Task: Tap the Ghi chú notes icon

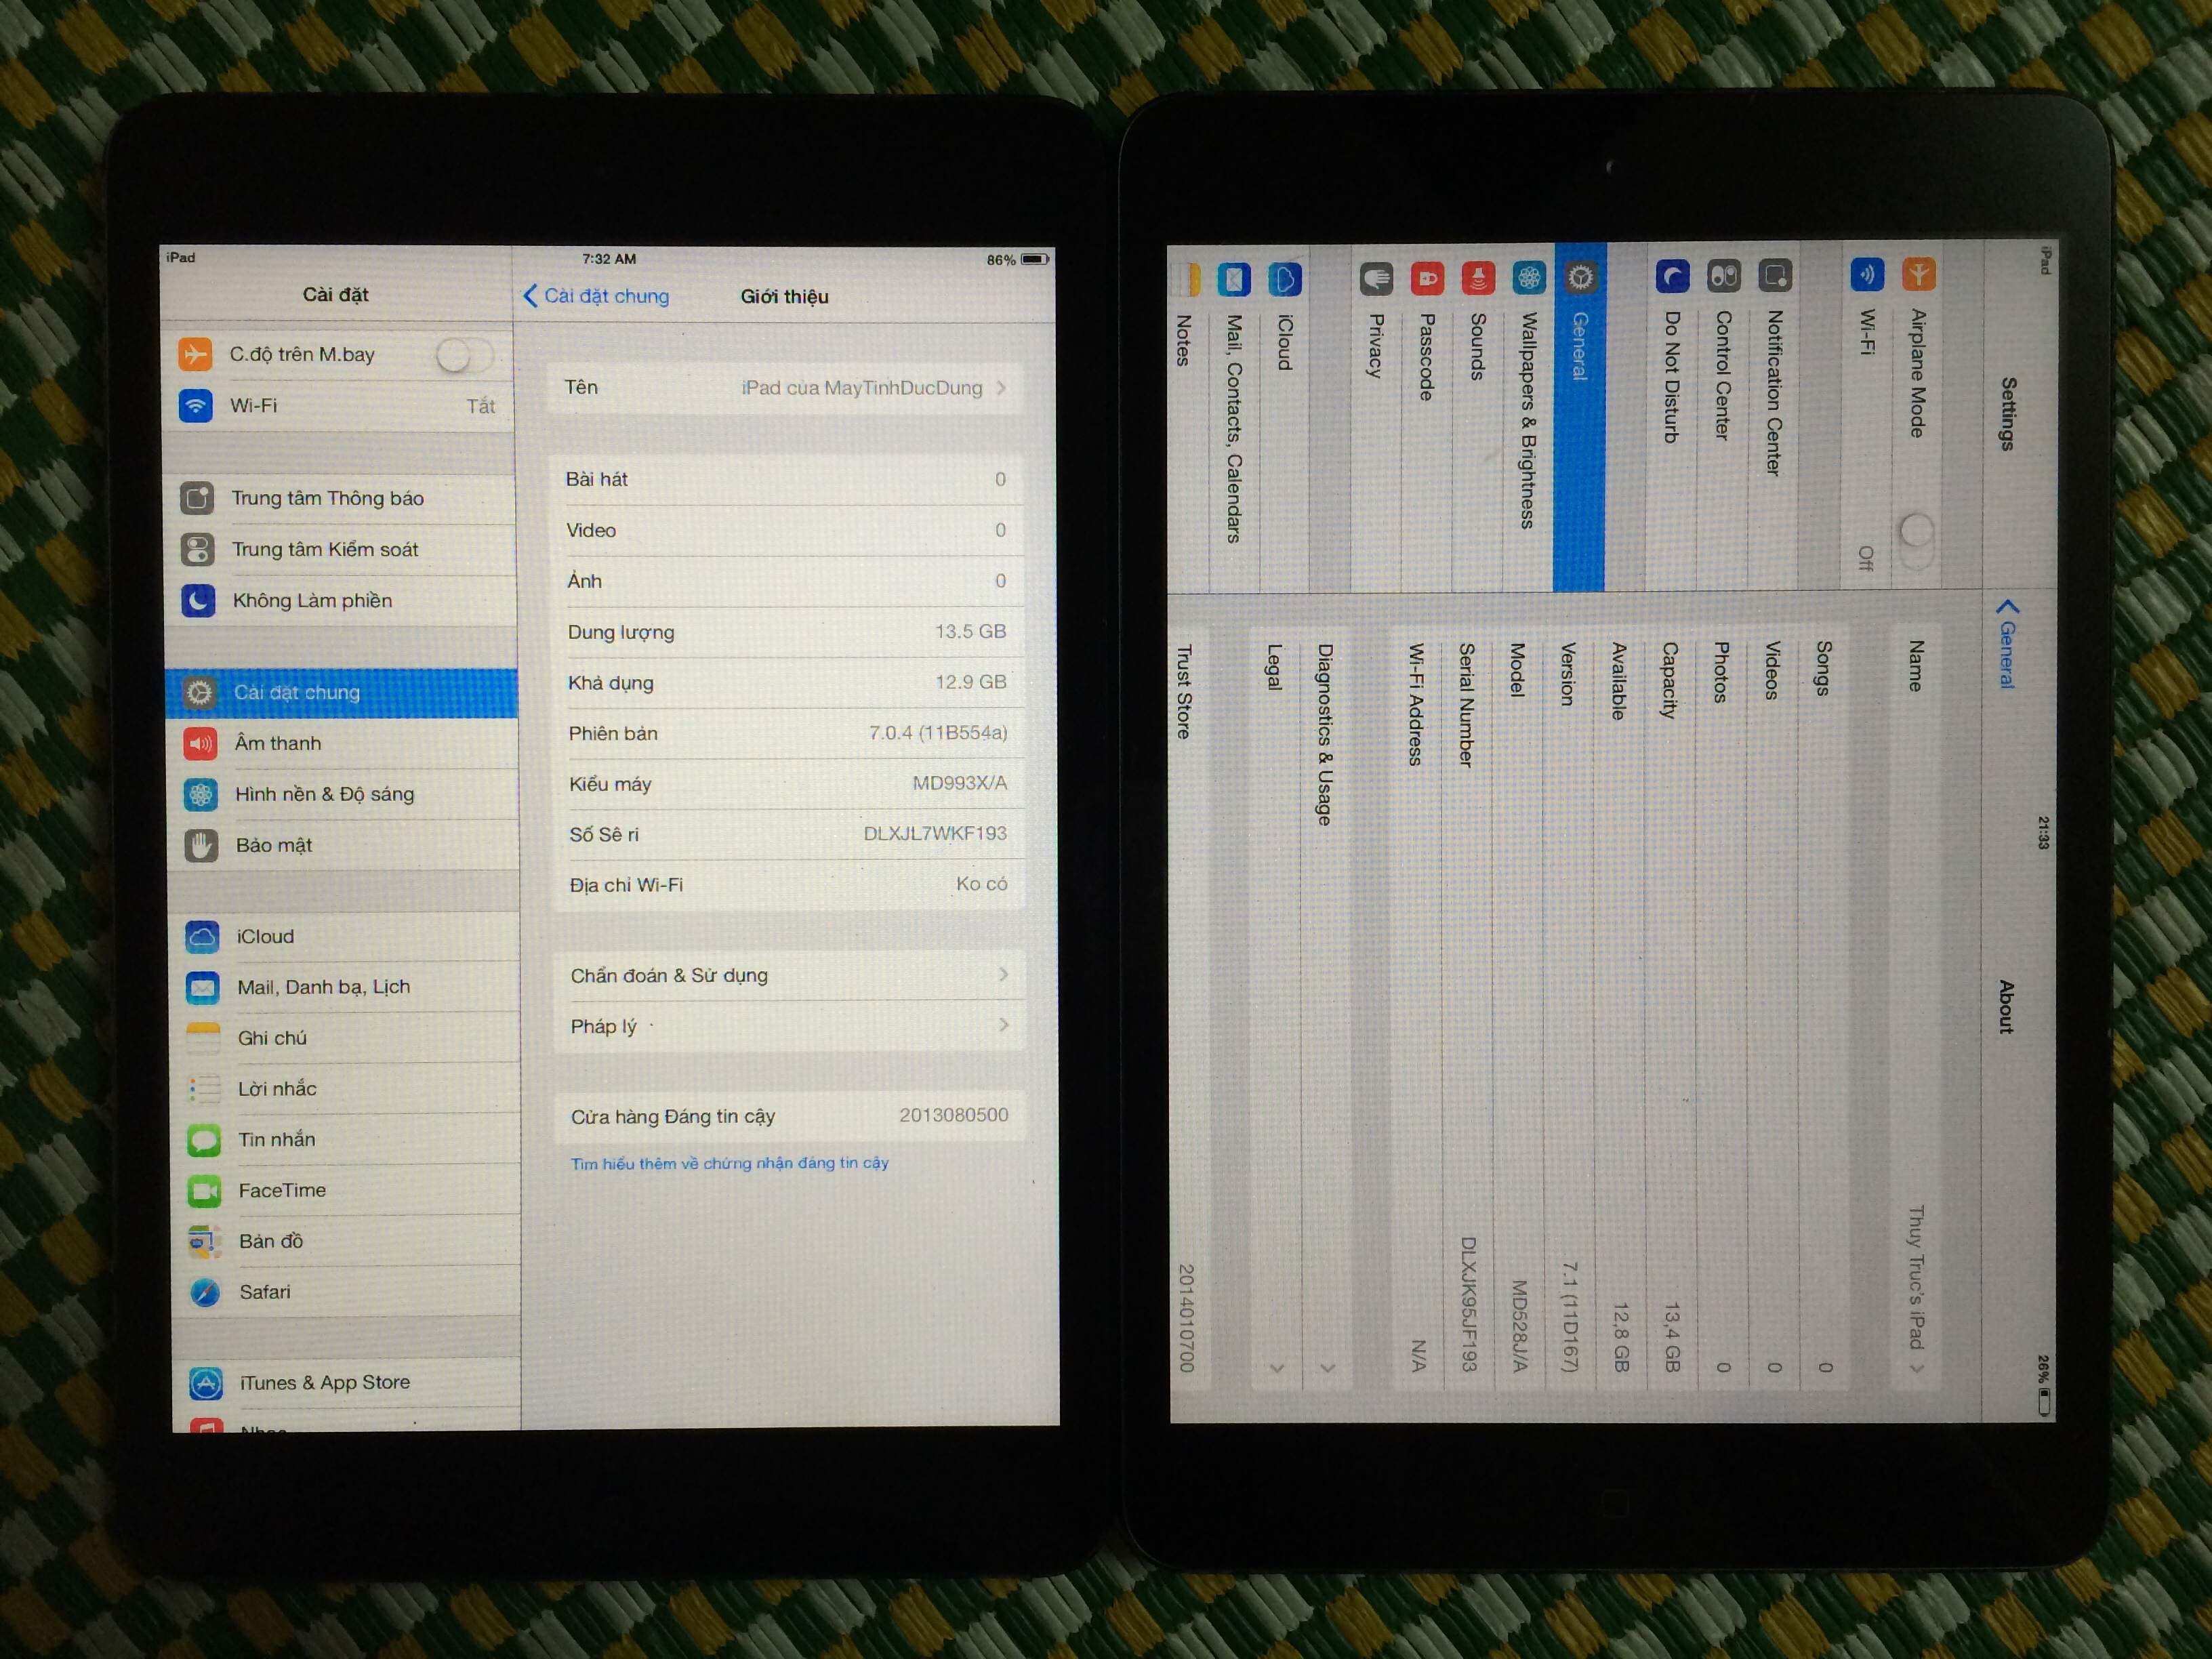Action: pyautogui.click(x=203, y=1038)
